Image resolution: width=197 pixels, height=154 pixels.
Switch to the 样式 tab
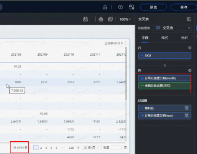[165, 38]
